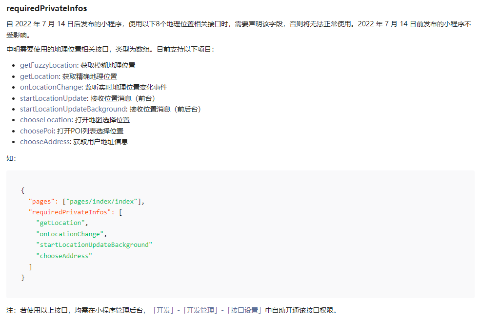Image resolution: width=480 pixels, height=319 pixels.
Task: Open the startLocationUpdate API link
Action: [53, 98]
